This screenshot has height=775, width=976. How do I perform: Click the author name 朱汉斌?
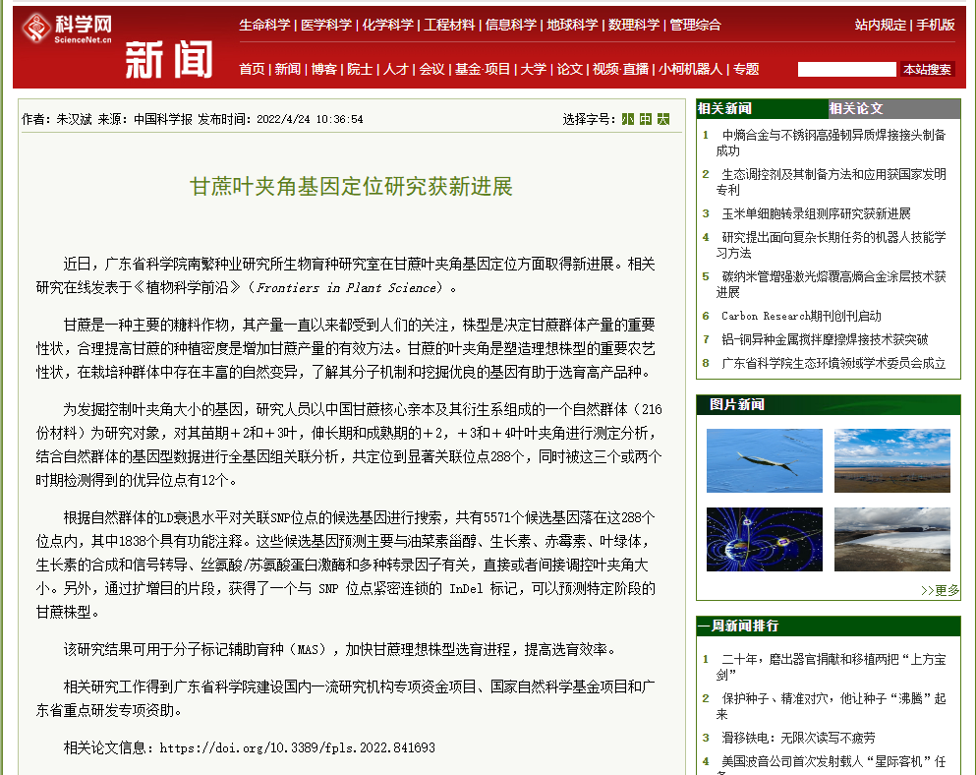coord(74,119)
